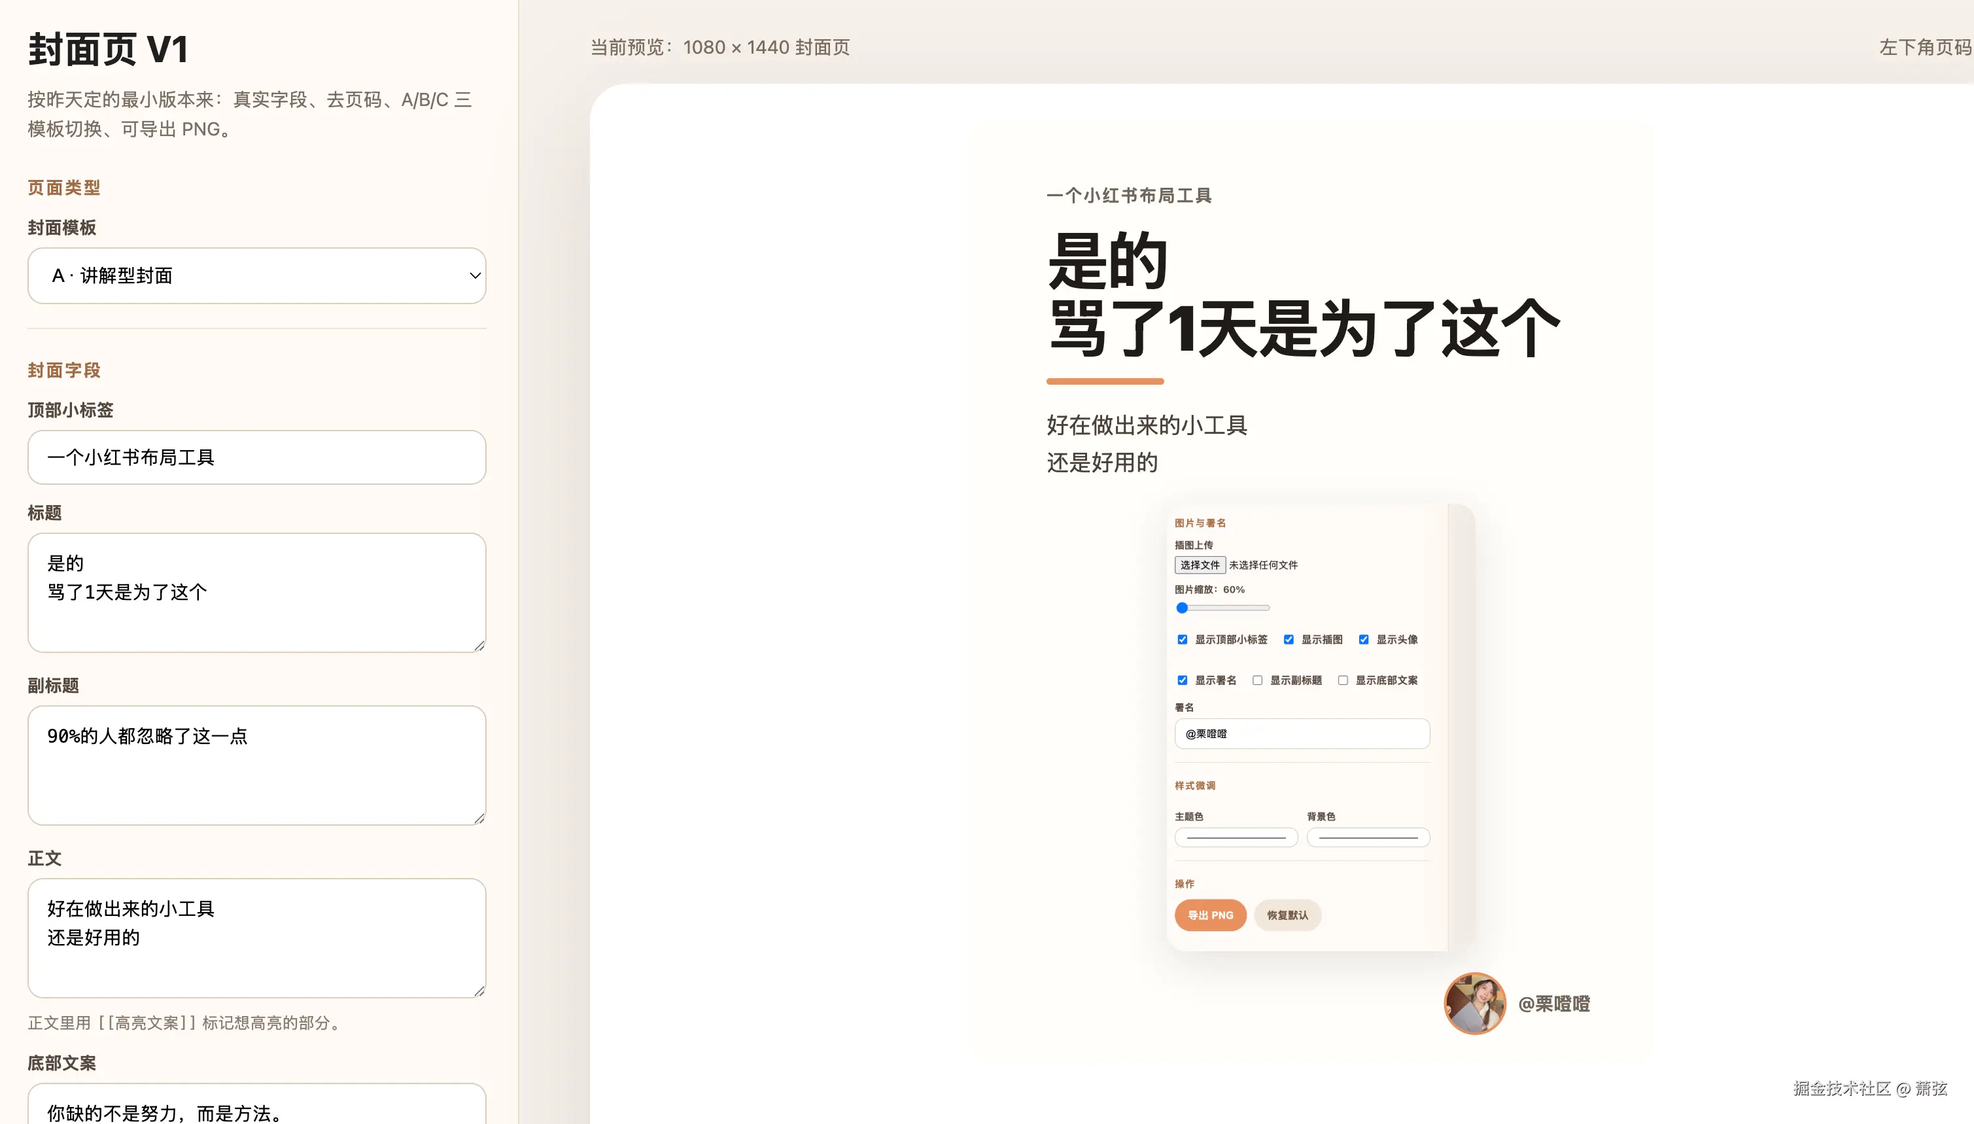Enable the 显示底部文案 checkbox
This screenshot has width=1974, height=1124.
[1343, 680]
